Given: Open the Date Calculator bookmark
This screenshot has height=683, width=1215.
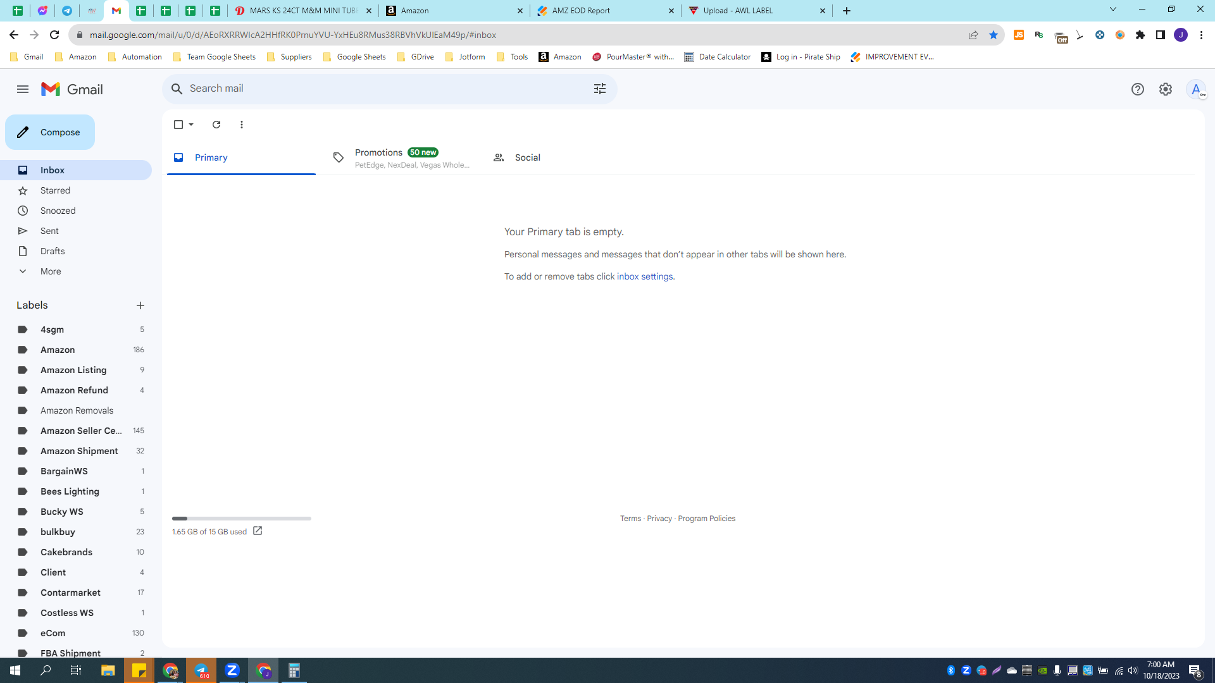Looking at the screenshot, I should click(718, 57).
